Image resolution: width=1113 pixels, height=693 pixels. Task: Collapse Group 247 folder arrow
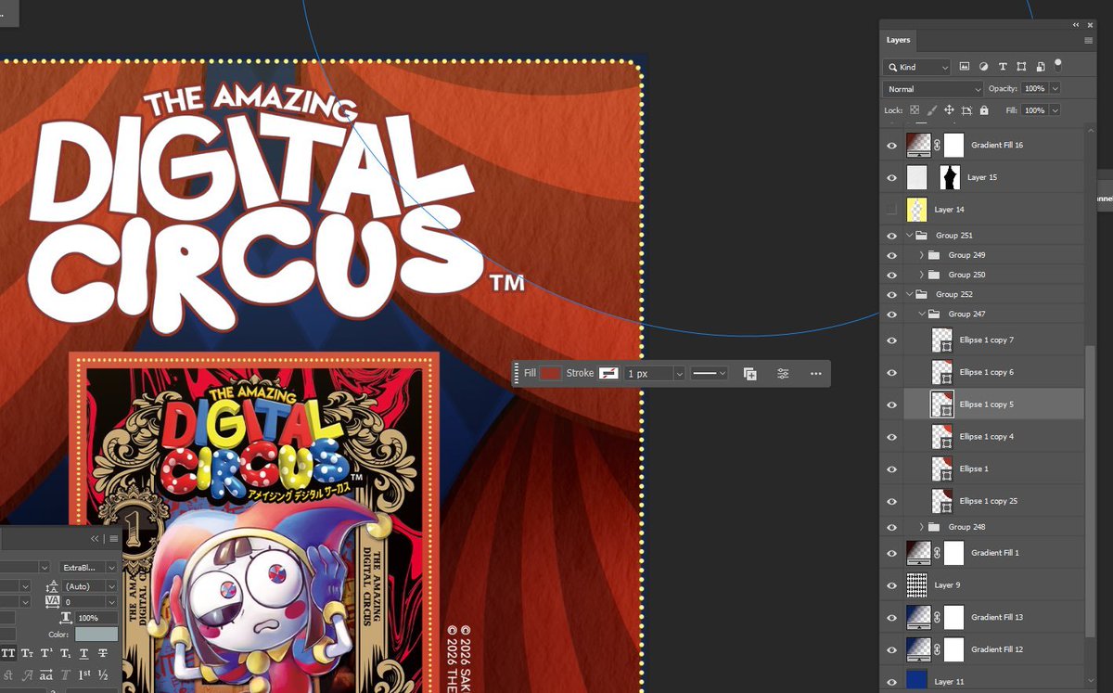click(x=922, y=314)
